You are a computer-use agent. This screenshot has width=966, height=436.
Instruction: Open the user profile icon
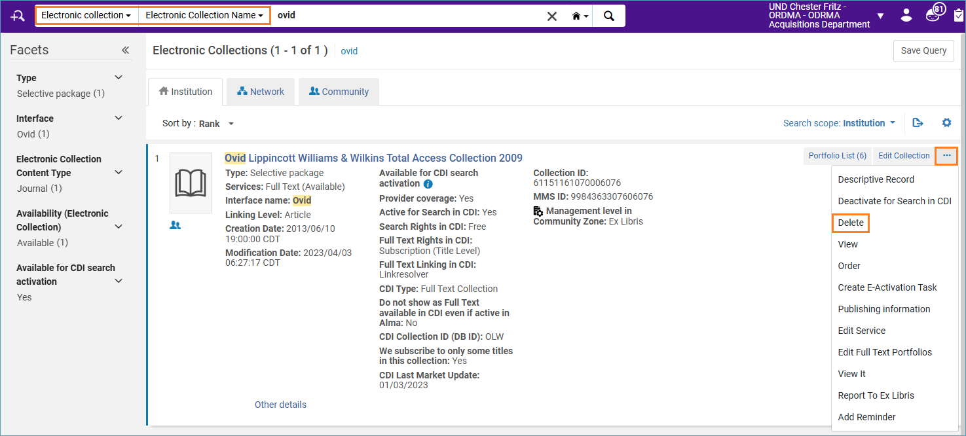906,15
